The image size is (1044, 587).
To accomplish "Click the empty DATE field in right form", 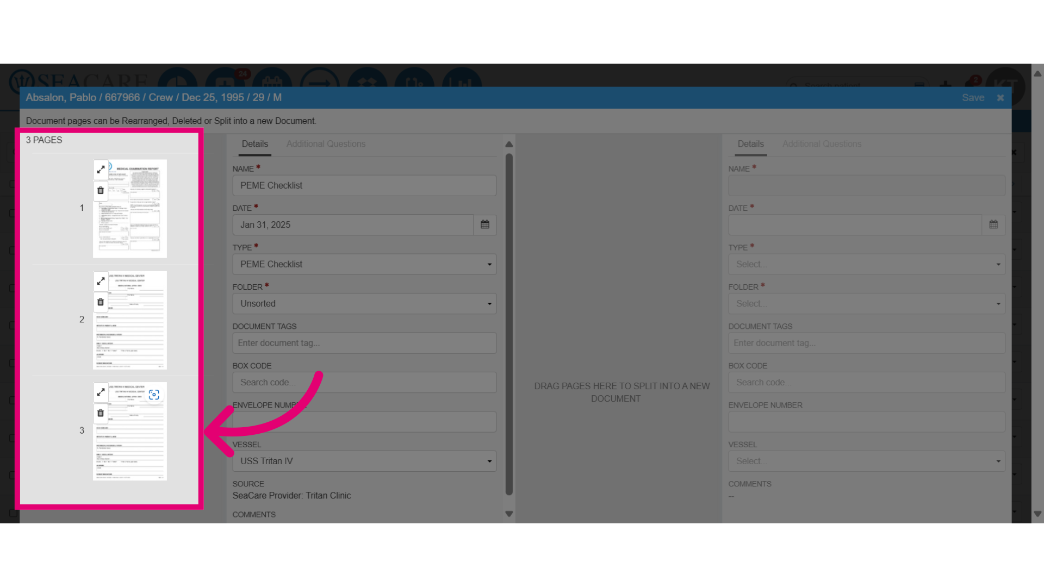I will click(855, 225).
